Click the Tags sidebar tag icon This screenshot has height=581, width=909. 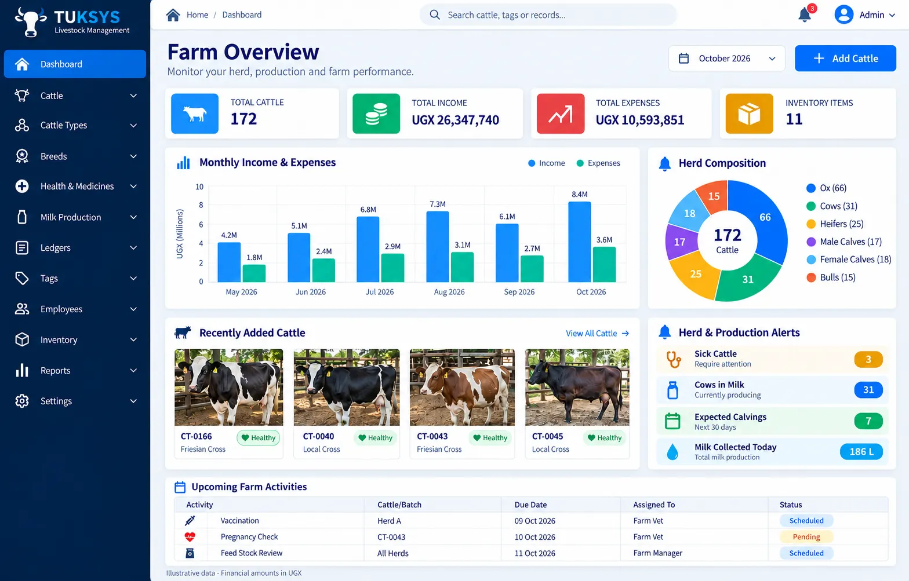click(22, 279)
